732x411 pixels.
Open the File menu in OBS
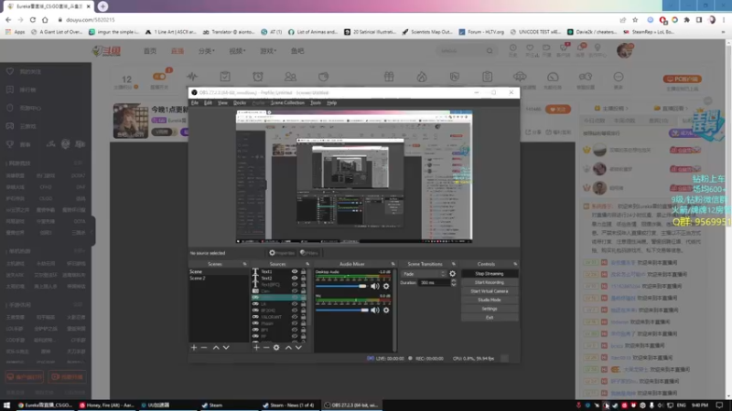[x=195, y=102]
